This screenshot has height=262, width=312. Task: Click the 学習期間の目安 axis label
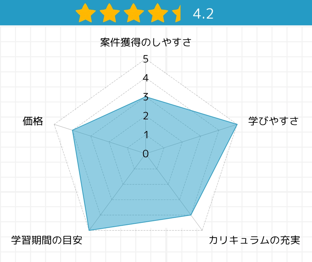pyautogui.click(x=47, y=240)
